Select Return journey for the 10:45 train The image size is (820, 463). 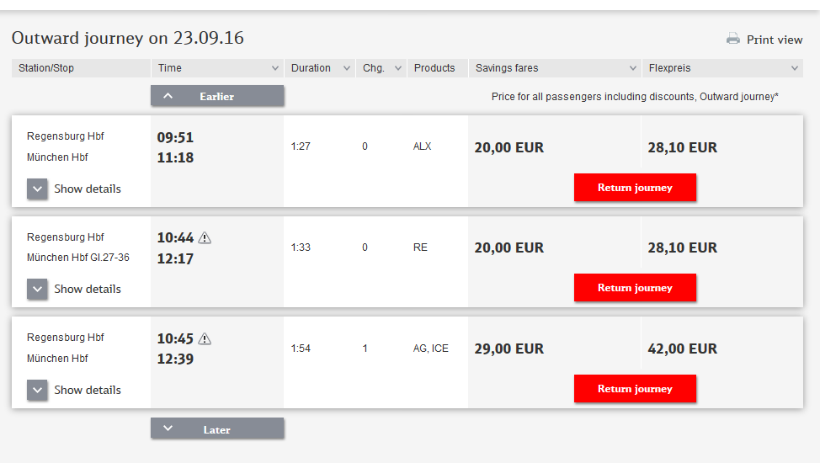pyautogui.click(x=635, y=389)
